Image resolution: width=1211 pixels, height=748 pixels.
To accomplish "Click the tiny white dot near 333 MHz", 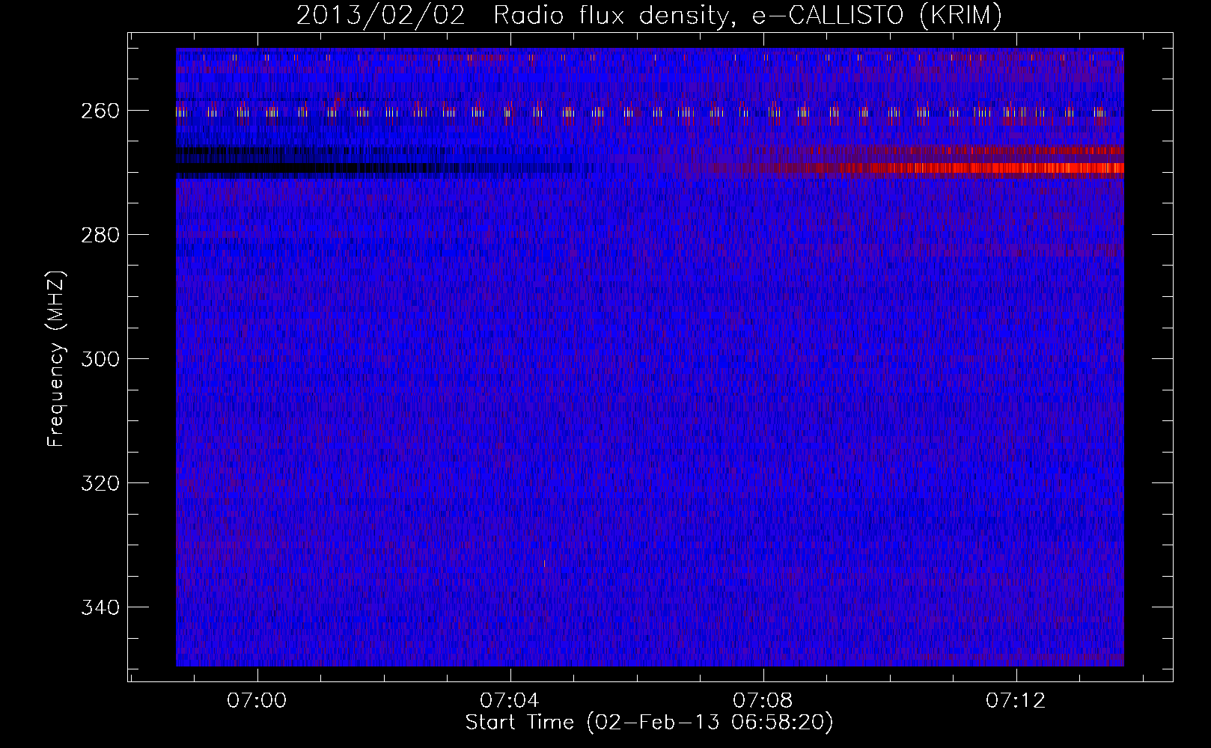I will pyautogui.click(x=544, y=562).
